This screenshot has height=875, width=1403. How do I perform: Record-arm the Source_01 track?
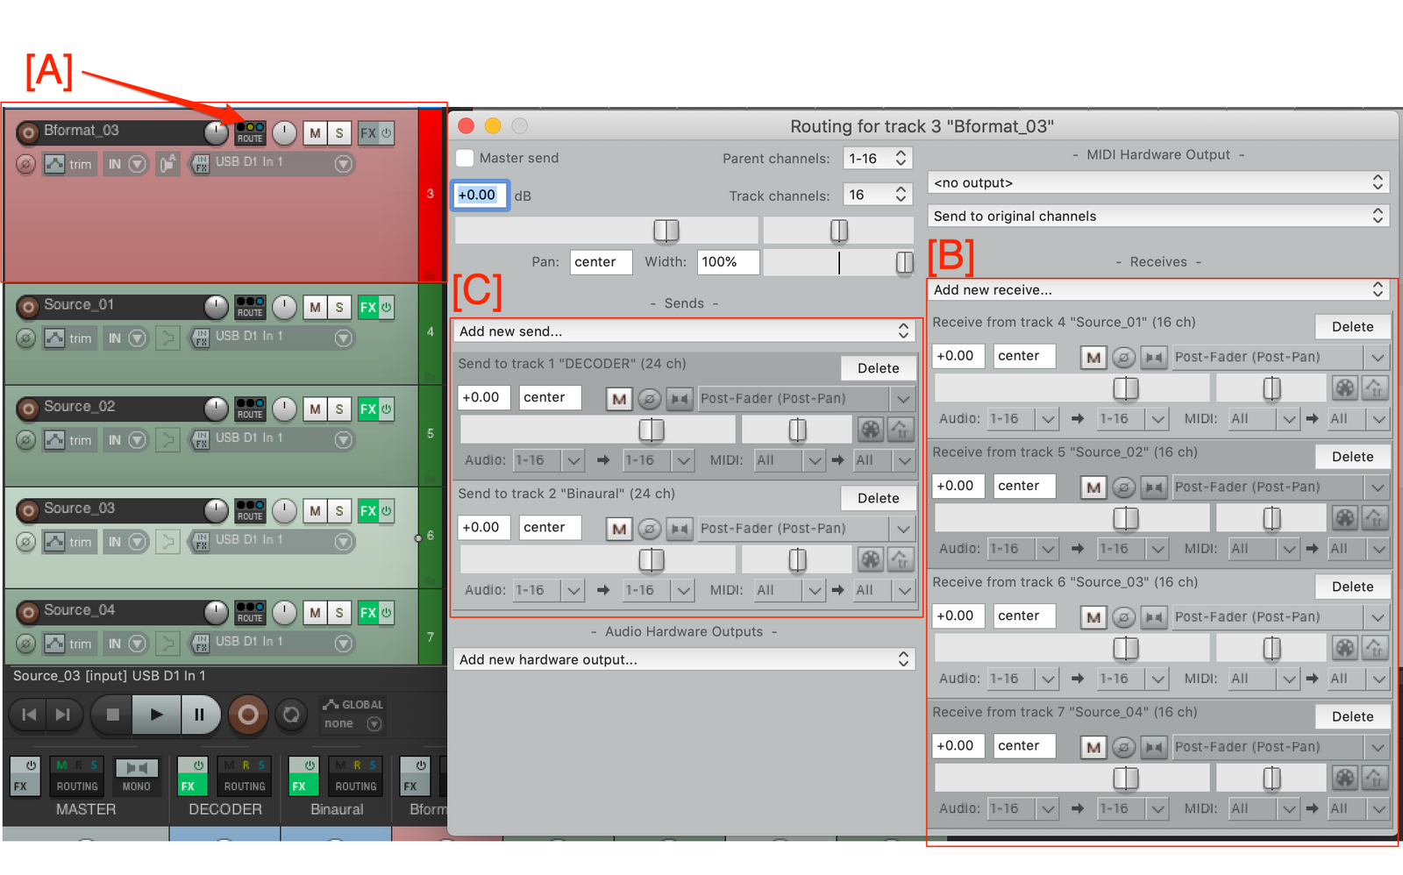click(x=28, y=306)
